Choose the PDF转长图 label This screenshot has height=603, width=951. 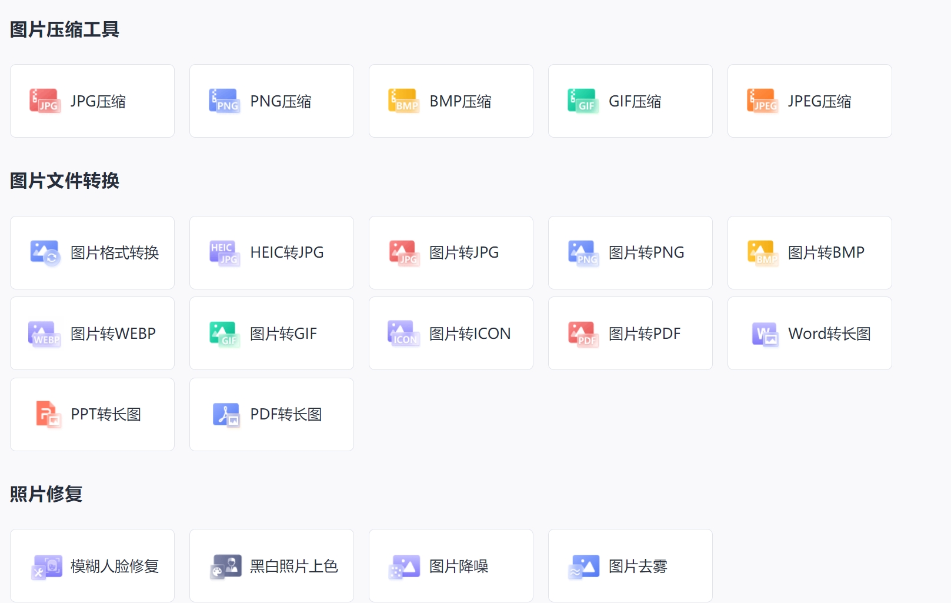[x=286, y=414]
